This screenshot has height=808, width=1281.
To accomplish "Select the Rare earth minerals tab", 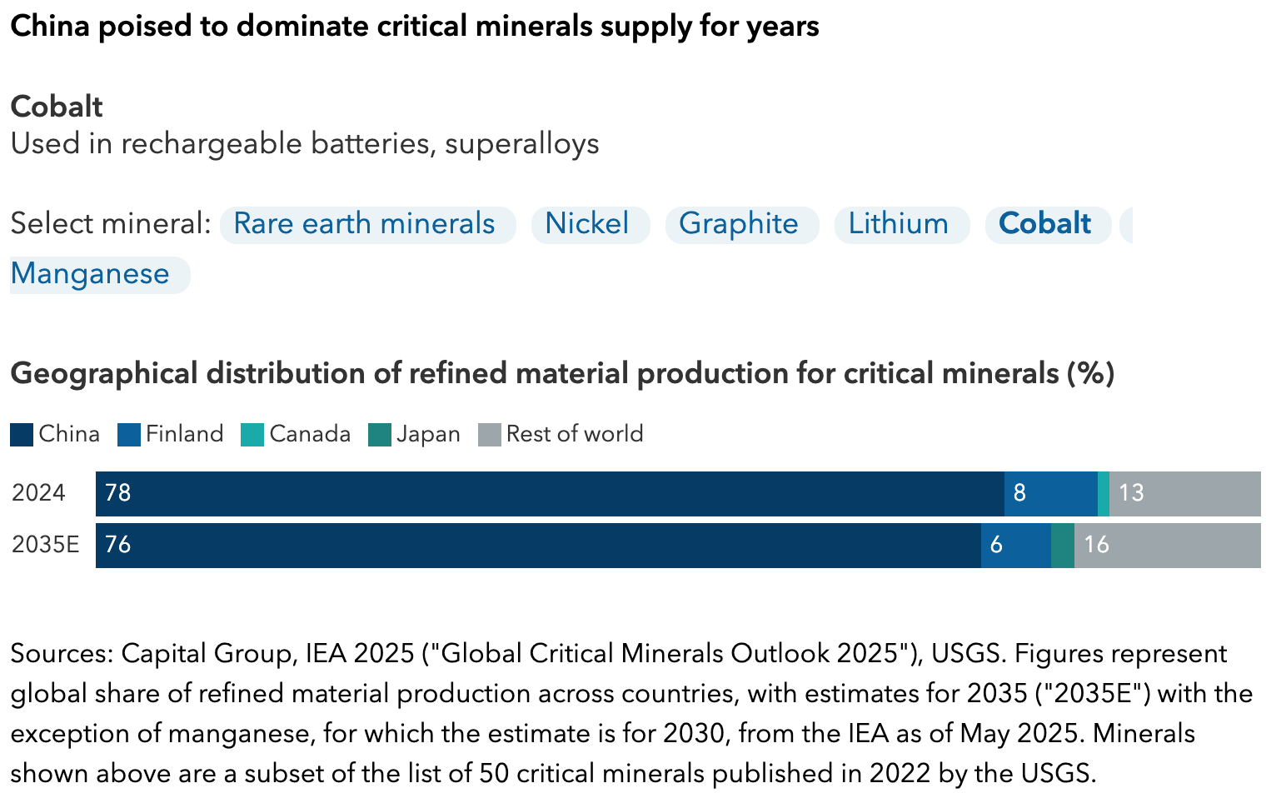I will tap(364, 224).
